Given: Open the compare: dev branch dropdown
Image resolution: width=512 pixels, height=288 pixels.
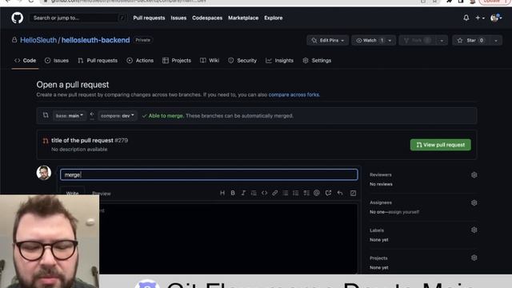Looking at the screenshot, I should pyautogui.click(x=118, y=115).
